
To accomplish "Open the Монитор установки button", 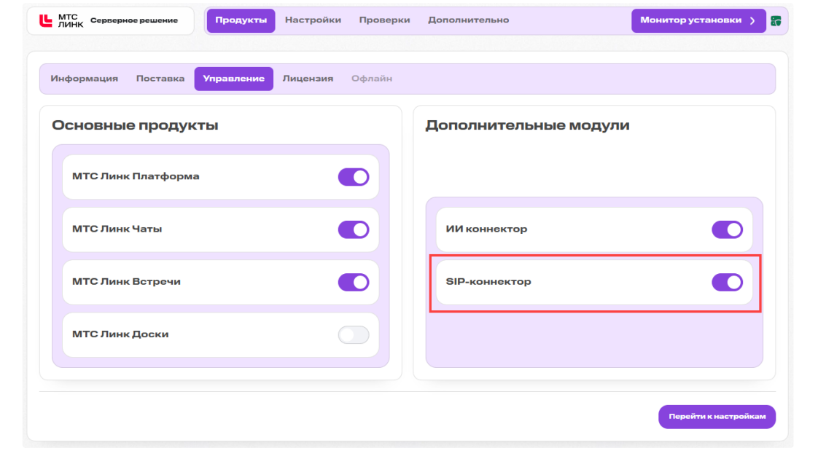I will [698, 20].
